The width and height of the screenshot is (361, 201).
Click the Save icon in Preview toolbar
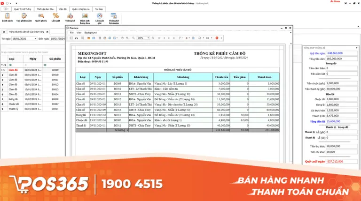click(x=94, y=38)
